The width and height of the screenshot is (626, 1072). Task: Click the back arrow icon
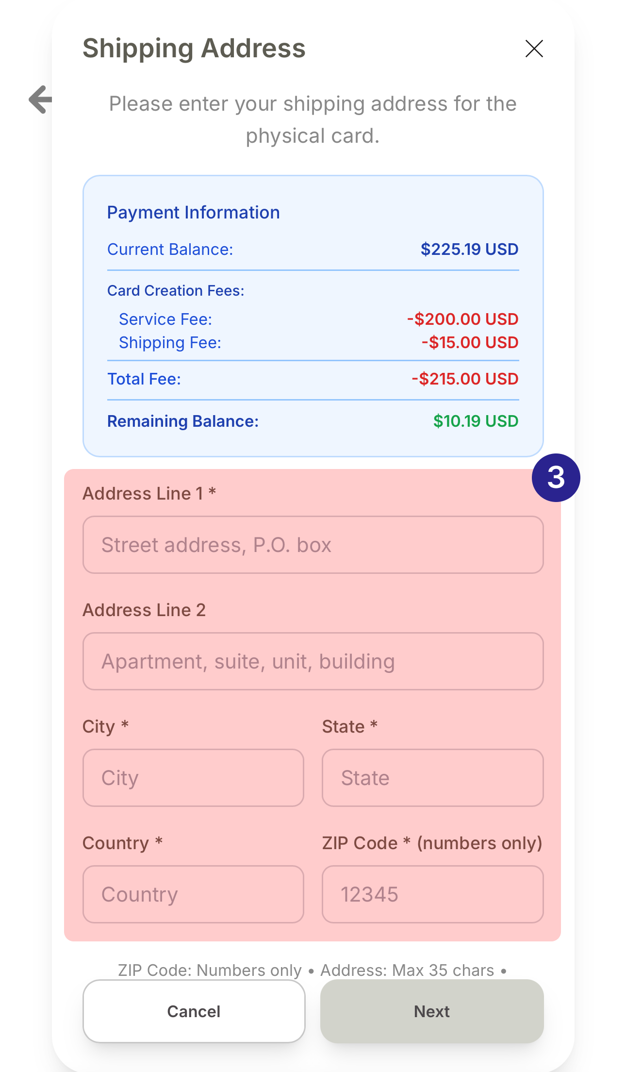coord(41,100)
